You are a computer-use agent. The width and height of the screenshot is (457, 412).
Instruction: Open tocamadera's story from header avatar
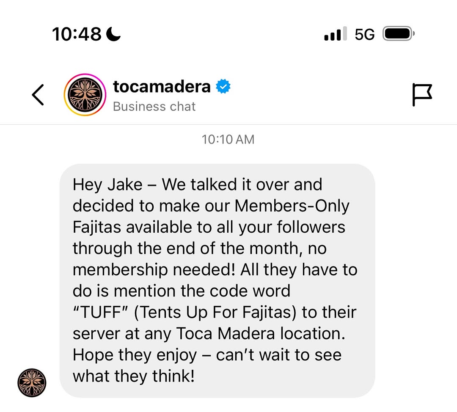pos(85,94)
